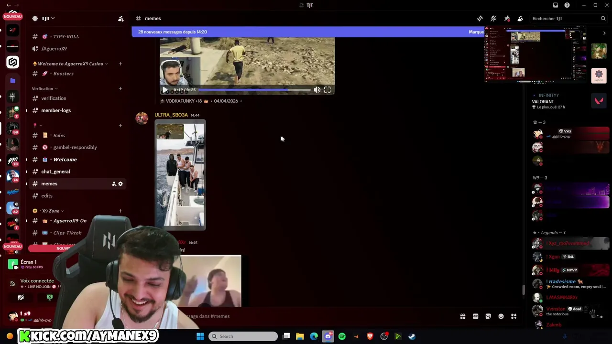Play the video in the chat
The height and width of the screenshot is (344, 612).
coord(165,90)
